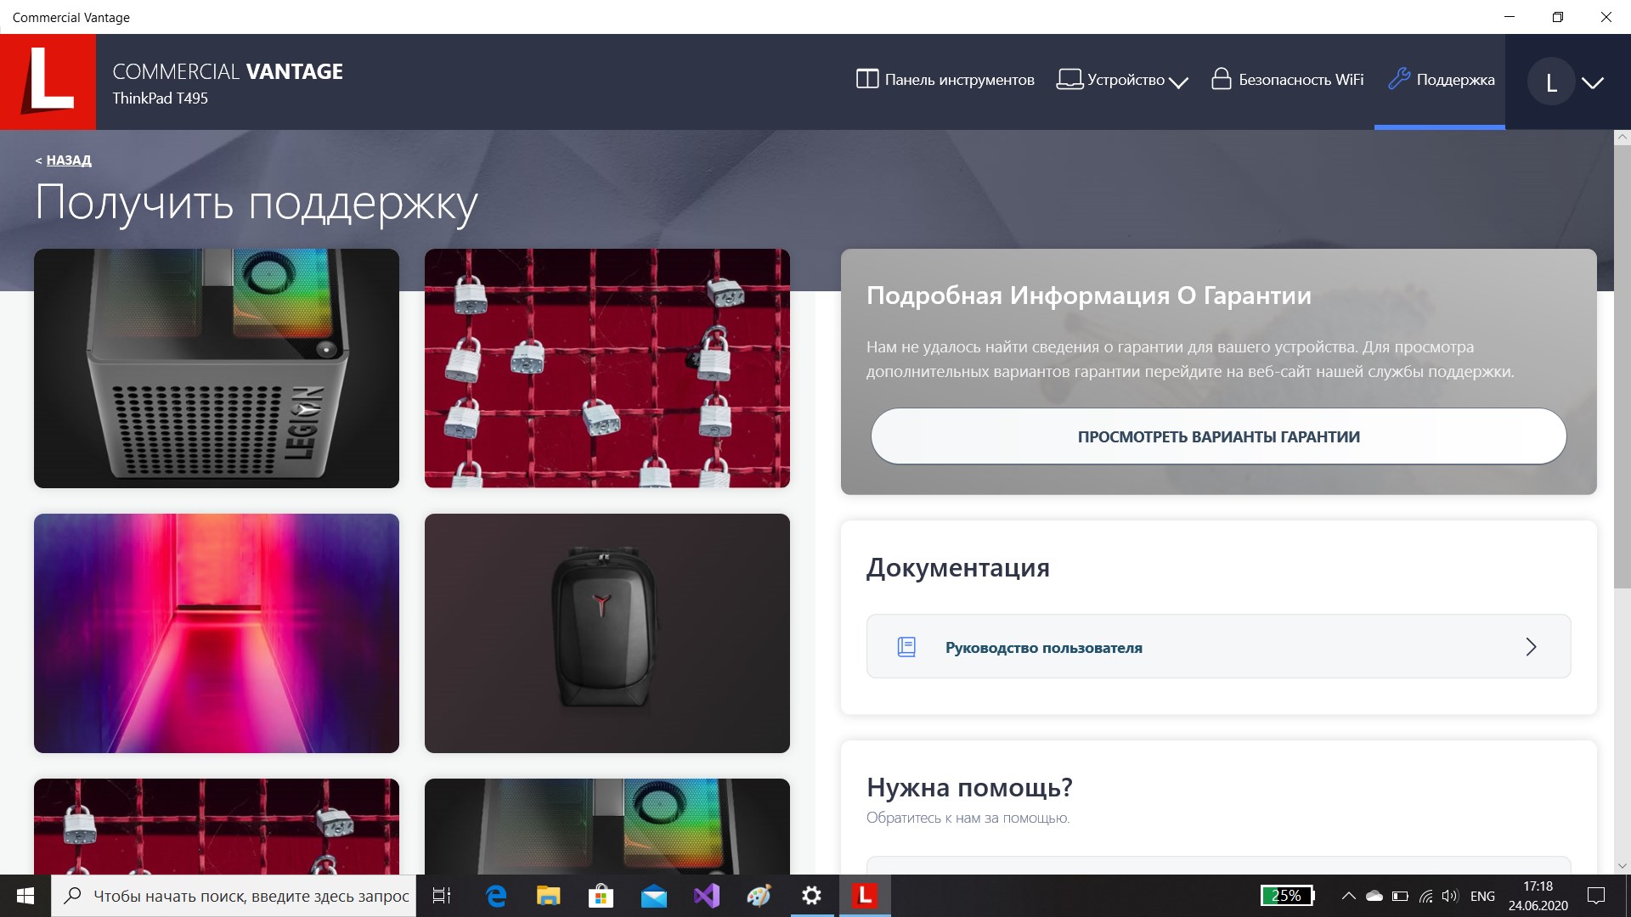Open the notification center icon
Viewport: 1631px width, 917px height.
(1596, 896)
